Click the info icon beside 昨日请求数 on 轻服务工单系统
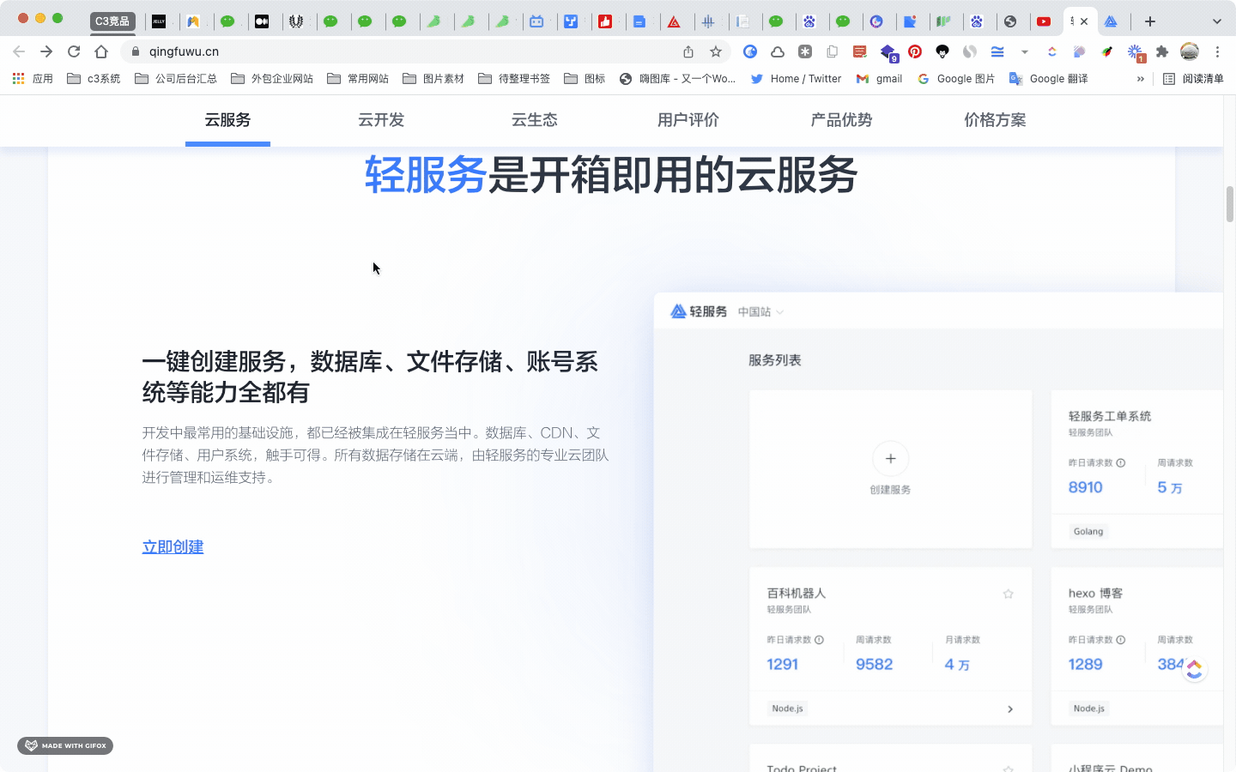This screenshot has width=1236, height=772. coord(1120,463)
